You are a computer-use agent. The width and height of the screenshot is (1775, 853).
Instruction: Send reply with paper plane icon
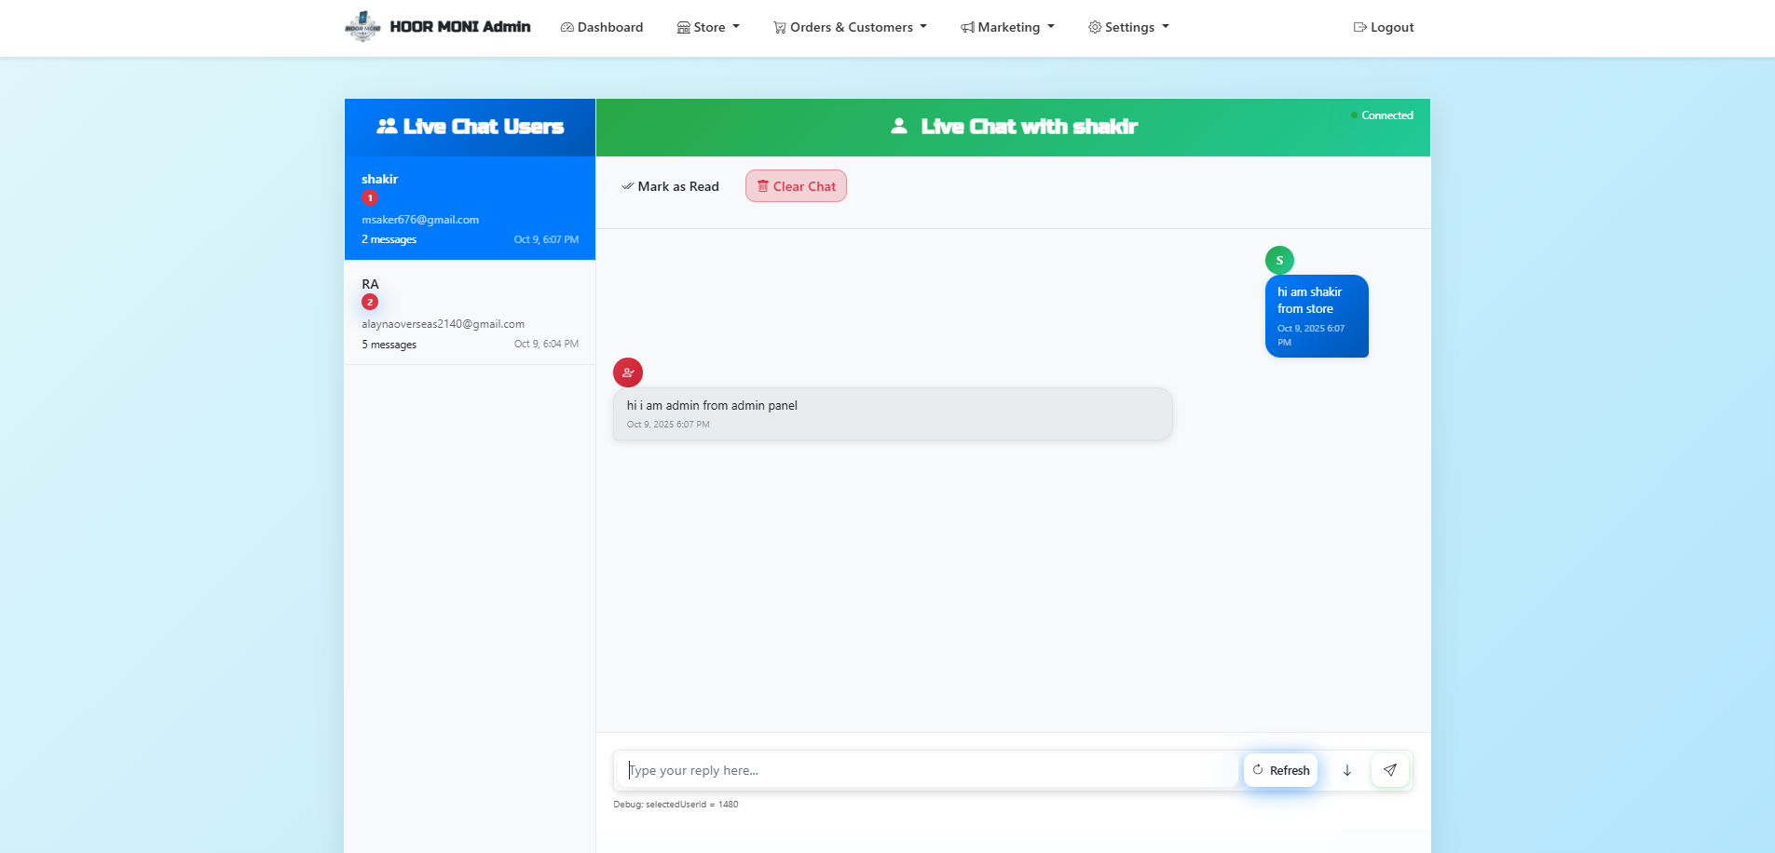1390,770
